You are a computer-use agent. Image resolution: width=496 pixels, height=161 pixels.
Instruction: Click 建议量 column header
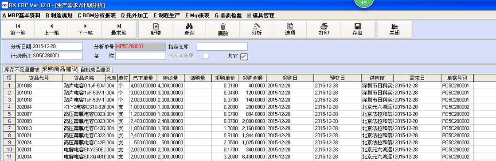point(170,78)
